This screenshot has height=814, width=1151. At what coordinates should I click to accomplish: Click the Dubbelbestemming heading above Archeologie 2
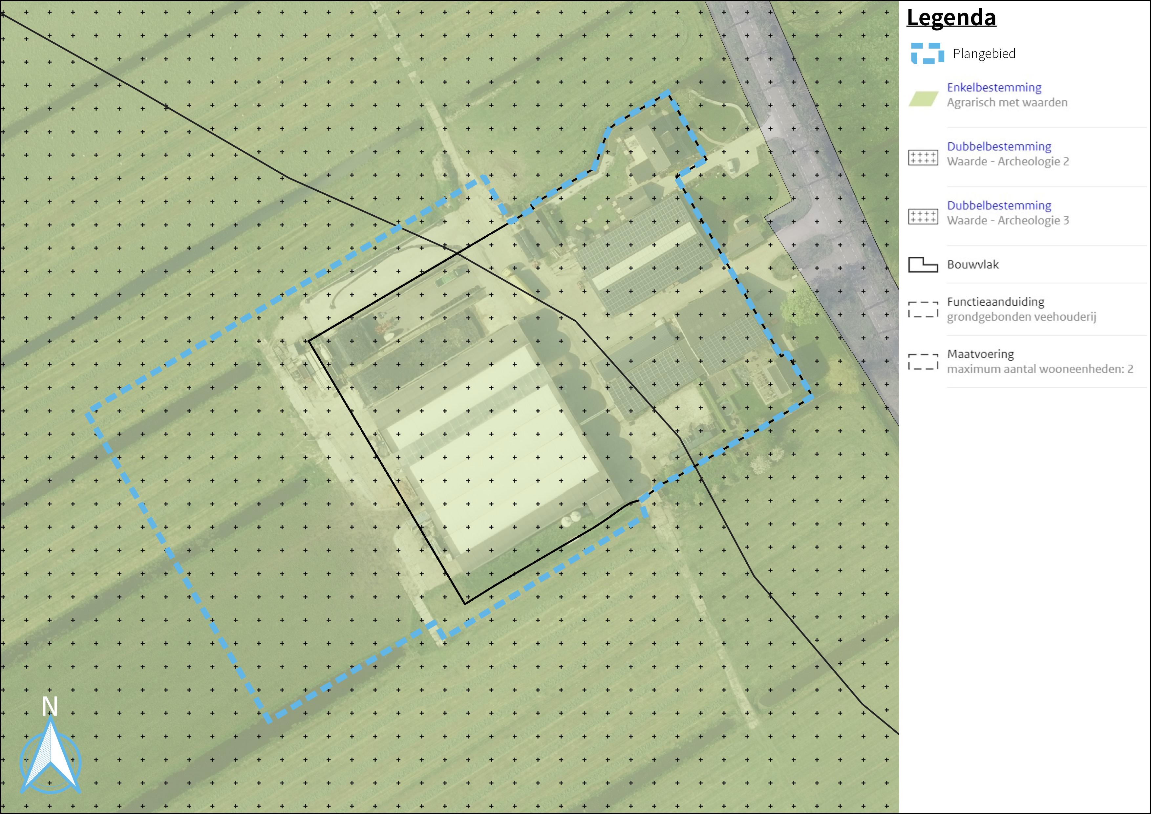999,146
